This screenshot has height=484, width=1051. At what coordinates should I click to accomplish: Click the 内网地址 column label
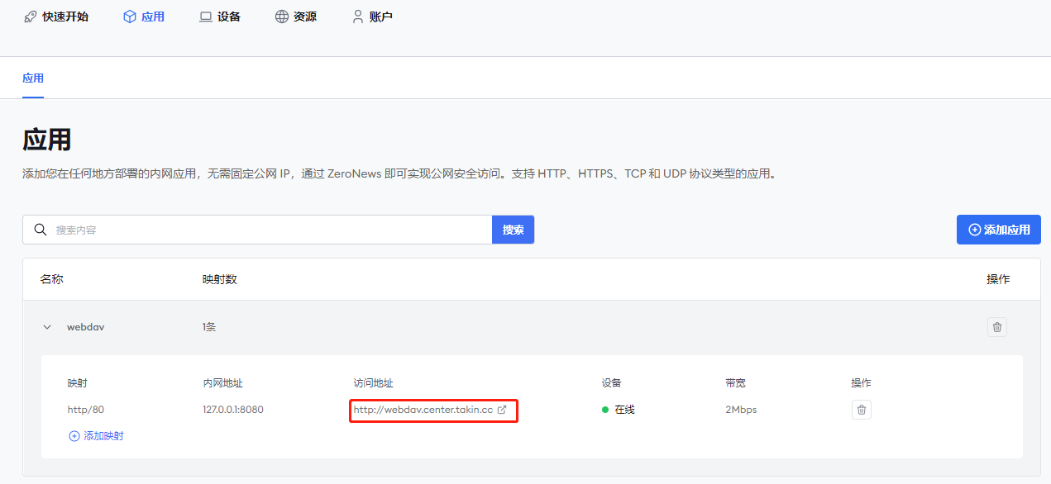point(222,383)
